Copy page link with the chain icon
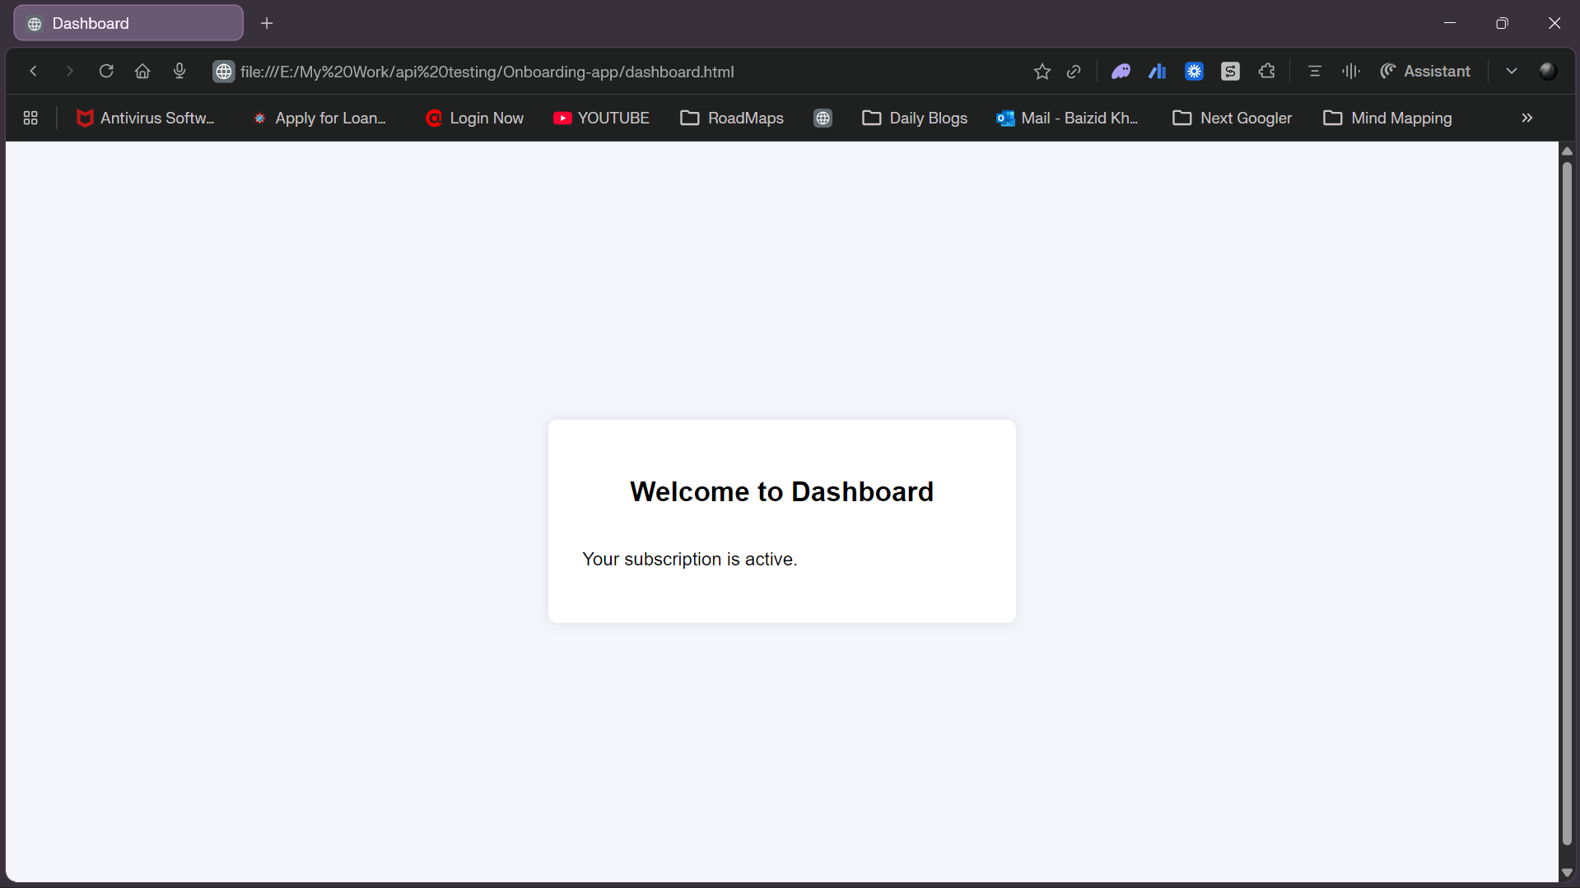The image size is (1580, 888). tap(1074, 72)
